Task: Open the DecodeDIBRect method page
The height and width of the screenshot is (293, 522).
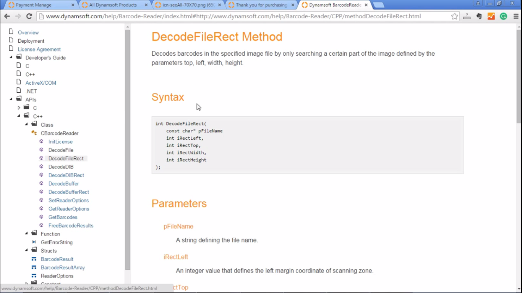Action: [66, 175]
